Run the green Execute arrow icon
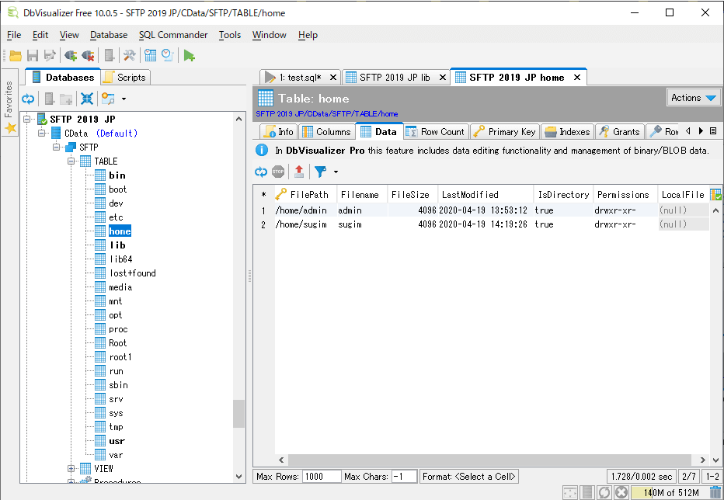The image size is (724, 500). click(x=189, y=55)
